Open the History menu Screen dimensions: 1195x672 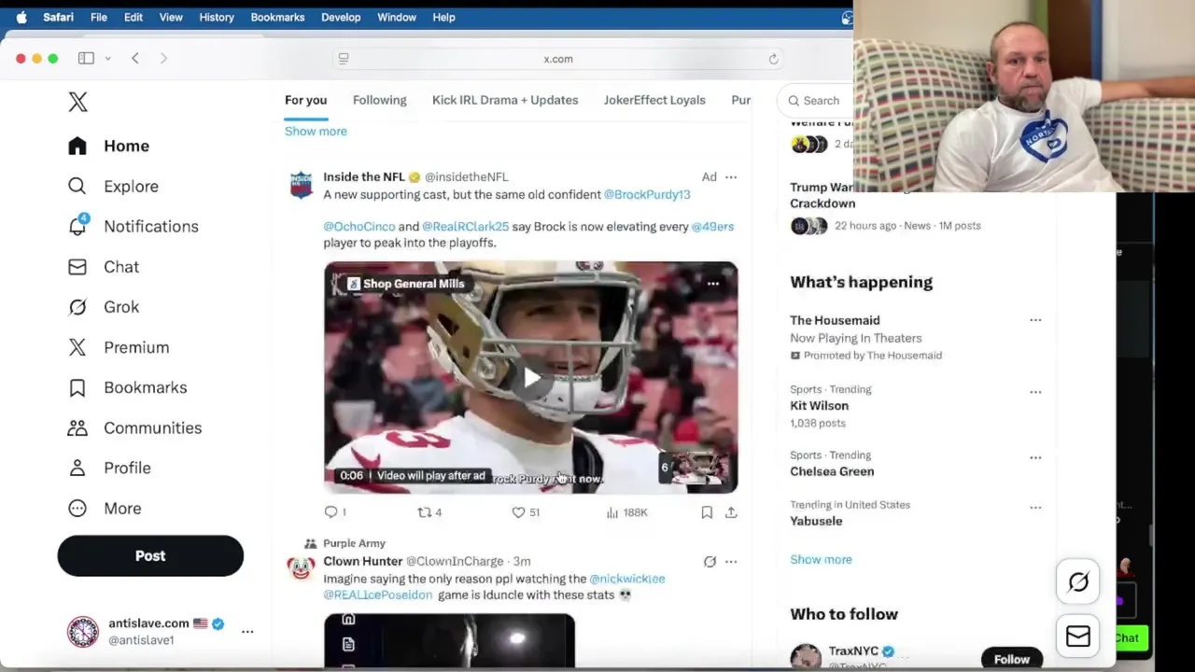(x=217, y=17)
